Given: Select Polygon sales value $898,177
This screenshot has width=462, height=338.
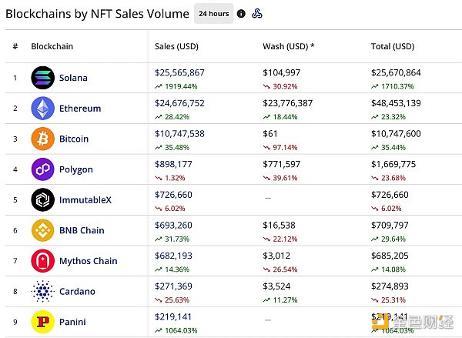Looking at the screenshot, I should [x=173, y=165].
